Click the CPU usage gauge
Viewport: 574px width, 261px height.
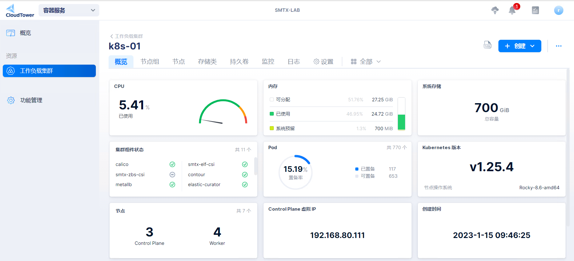tap(223, 112)
